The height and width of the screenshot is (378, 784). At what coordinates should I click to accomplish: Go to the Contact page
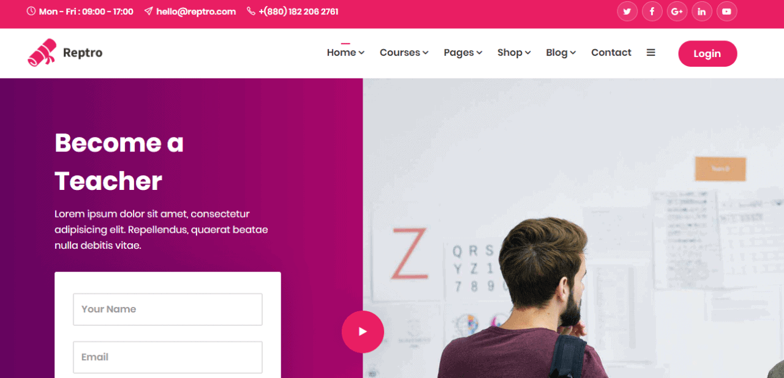611,53
